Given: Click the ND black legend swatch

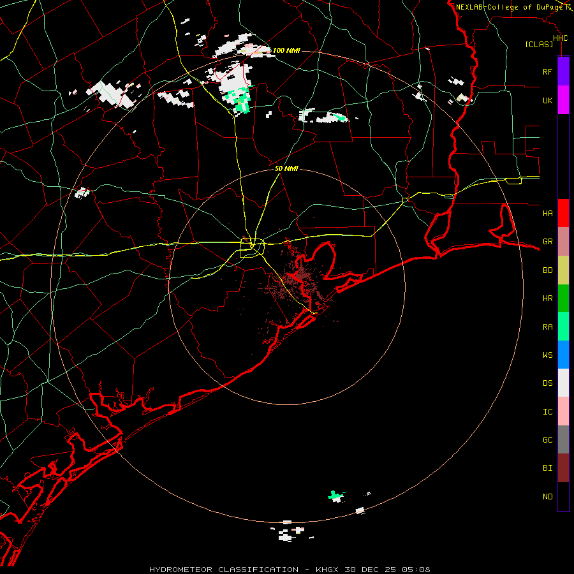Looking at the screenshot, I should click(x=563, y=496).
